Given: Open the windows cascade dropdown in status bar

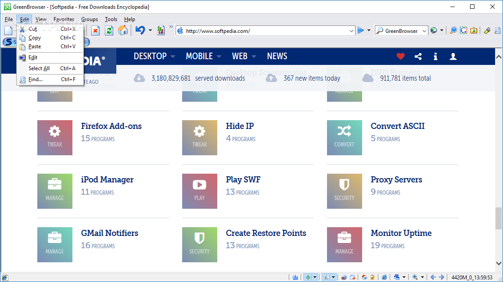Looking at the screenshot, I should click(404, 277).
